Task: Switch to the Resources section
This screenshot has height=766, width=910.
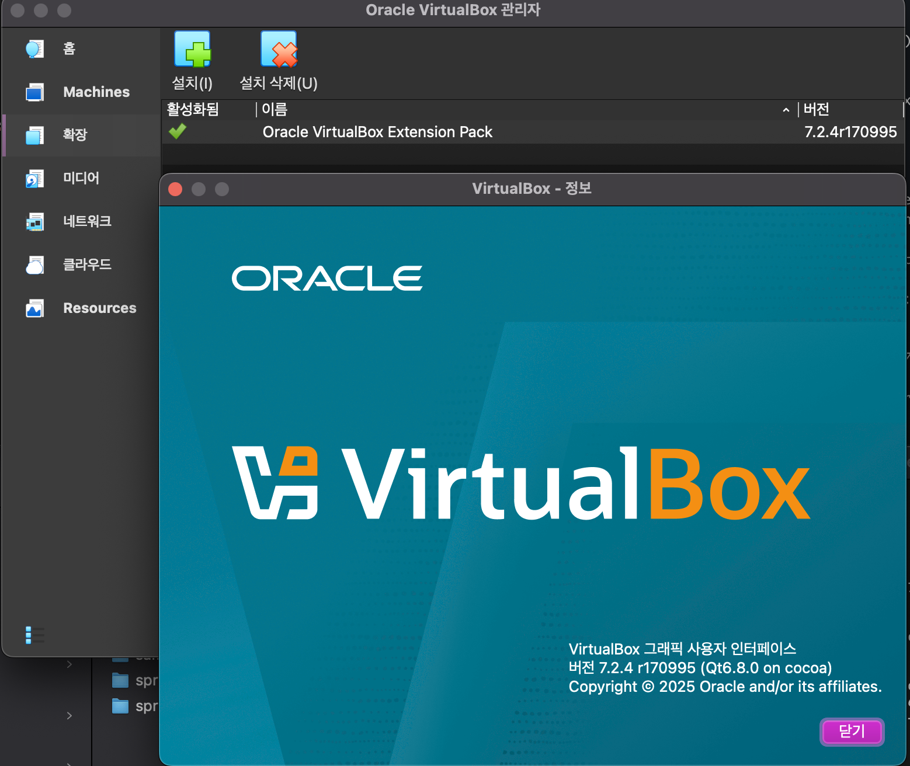Action: click(x=100, y=308)
